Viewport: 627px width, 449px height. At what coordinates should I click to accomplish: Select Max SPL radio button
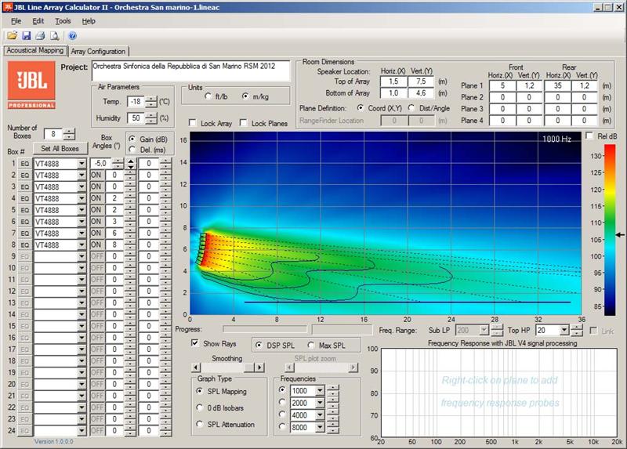[x=310, y=345]
